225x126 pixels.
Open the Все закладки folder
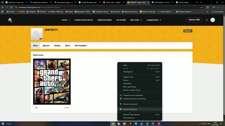pyautogui.click(x=218, y=12)
